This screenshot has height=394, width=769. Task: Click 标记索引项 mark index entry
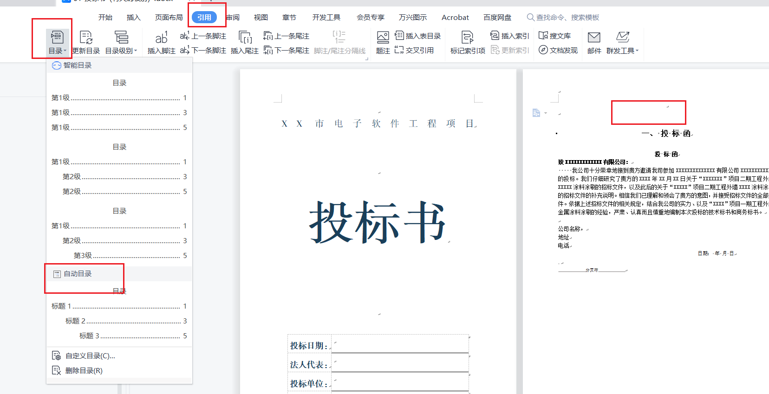tap(468, 42)
